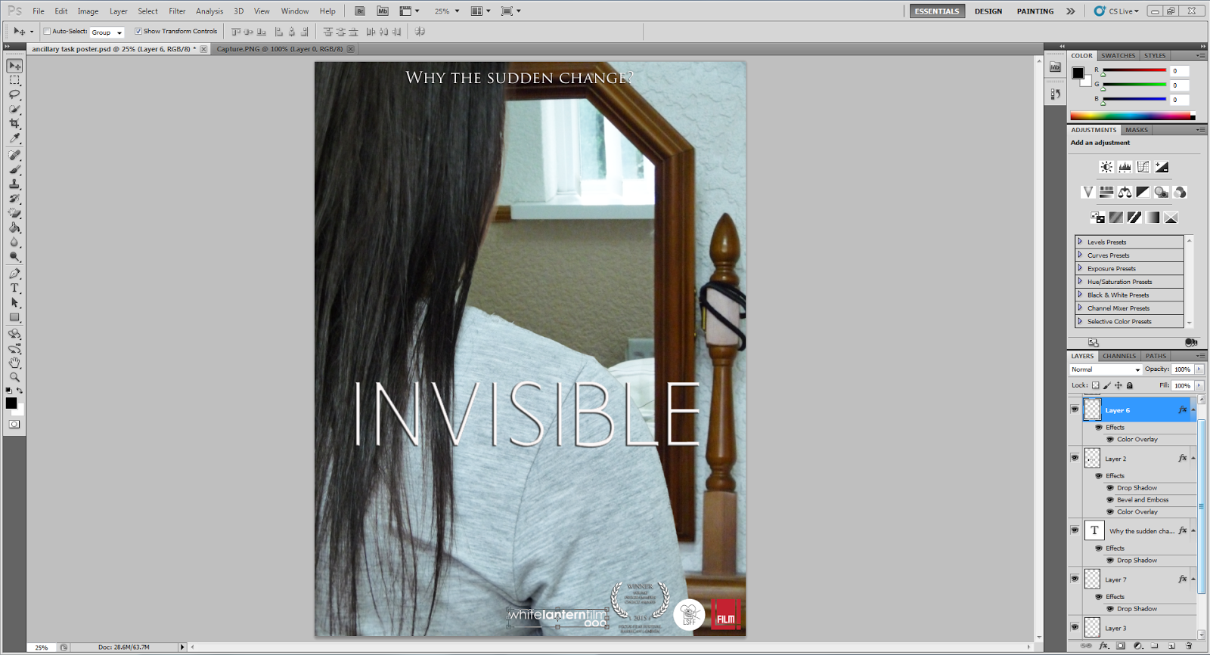The image size is (1210, 655).
Task: Select the Brush tool
Action: pyautogui.click(x=14, y=170)
